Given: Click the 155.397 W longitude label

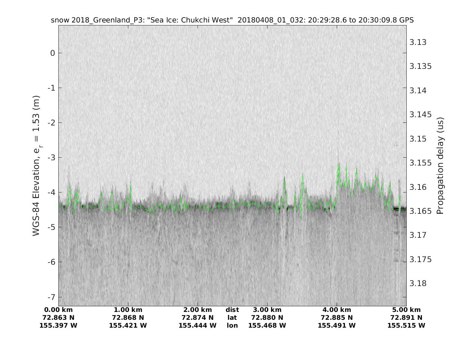Looking at the screenshot, I should (x=58, y=326).
